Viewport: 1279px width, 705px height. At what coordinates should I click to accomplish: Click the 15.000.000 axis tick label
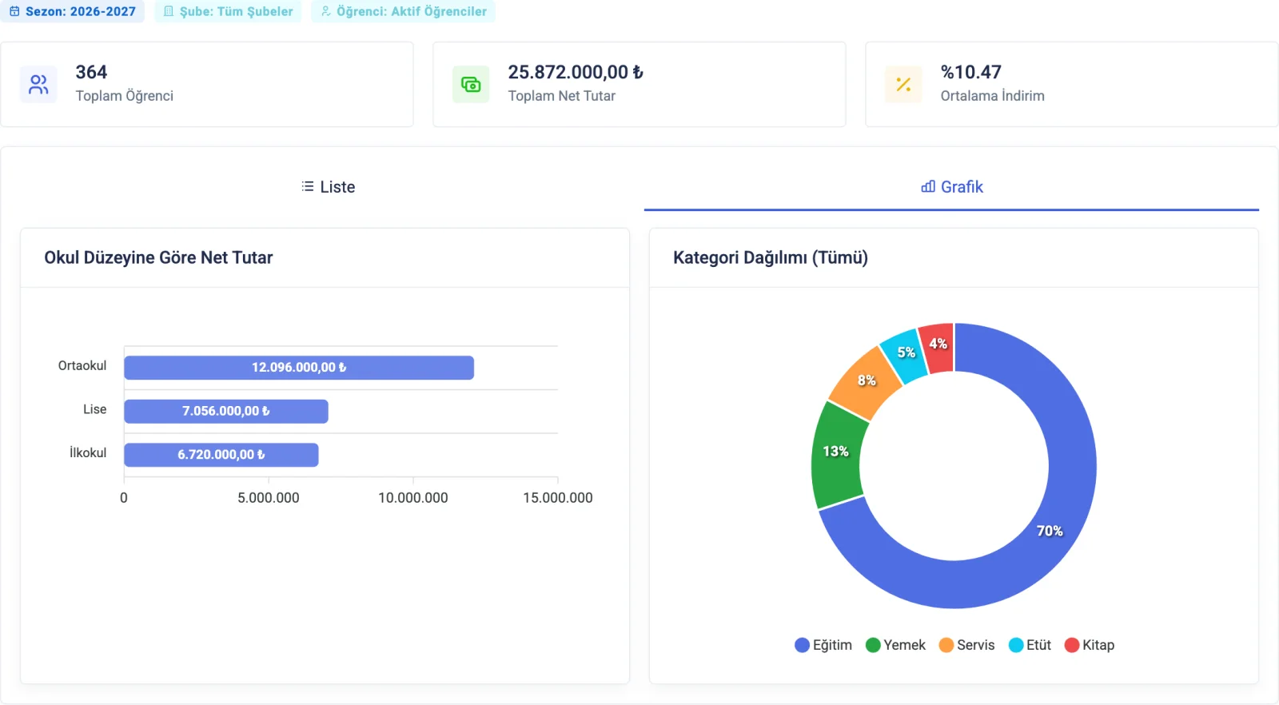[558, 498]
